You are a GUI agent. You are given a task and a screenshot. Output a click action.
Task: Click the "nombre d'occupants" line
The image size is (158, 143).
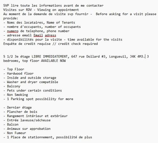point(42,27)
